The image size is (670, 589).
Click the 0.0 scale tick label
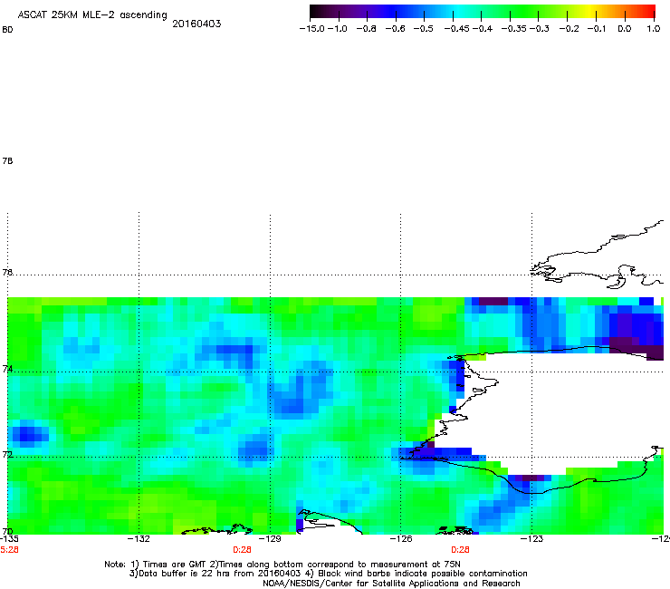tap(625, 29)
